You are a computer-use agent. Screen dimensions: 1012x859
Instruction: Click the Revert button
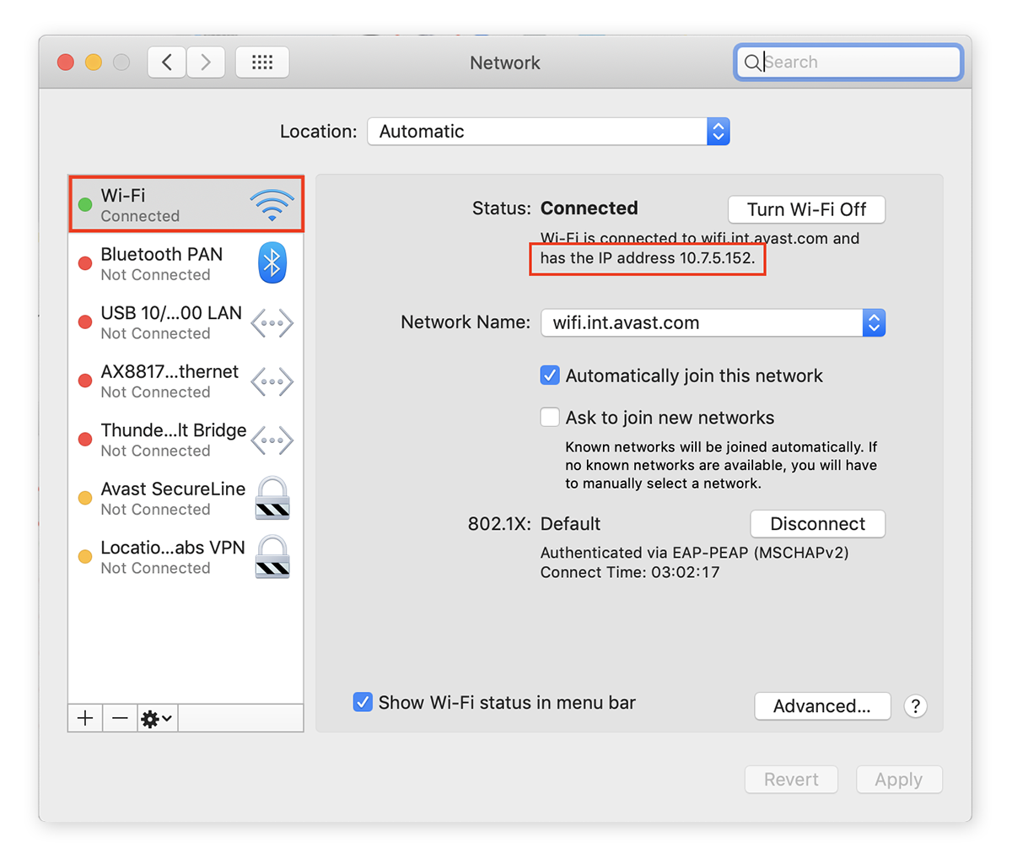coord(791,780)
